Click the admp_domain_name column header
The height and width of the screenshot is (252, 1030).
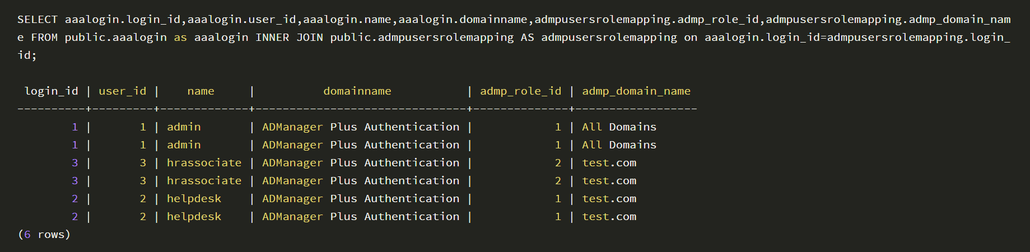pyautogui.click(x=636, y=91)
